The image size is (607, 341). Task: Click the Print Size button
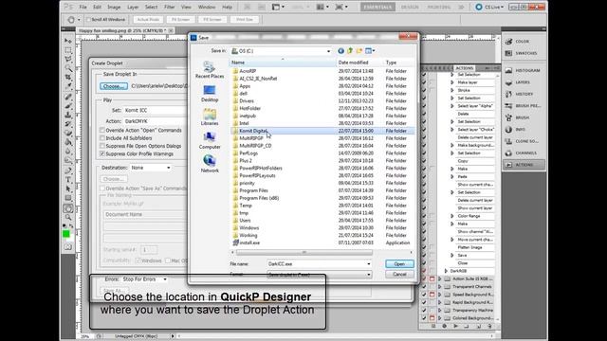pos(245,19)
